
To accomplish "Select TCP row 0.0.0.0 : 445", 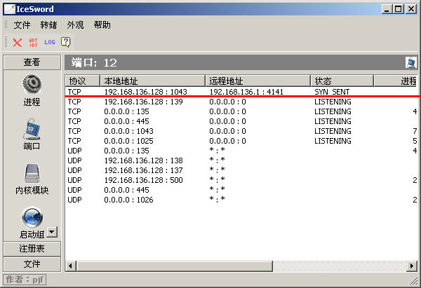I will (x=241, y=121).
